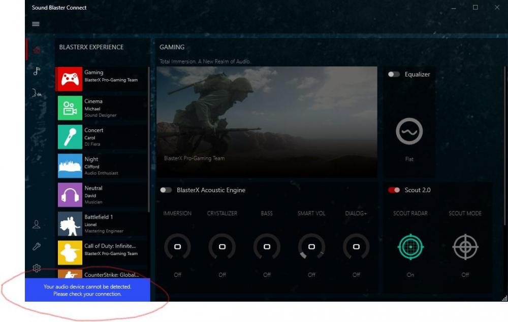Click the "On" status under Scout Radar

pyautogui.click(x=410, y=275)
